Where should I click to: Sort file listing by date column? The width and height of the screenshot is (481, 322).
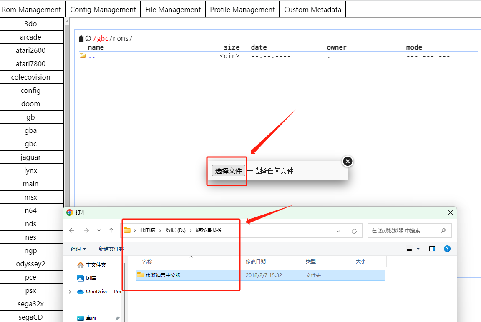259,47
